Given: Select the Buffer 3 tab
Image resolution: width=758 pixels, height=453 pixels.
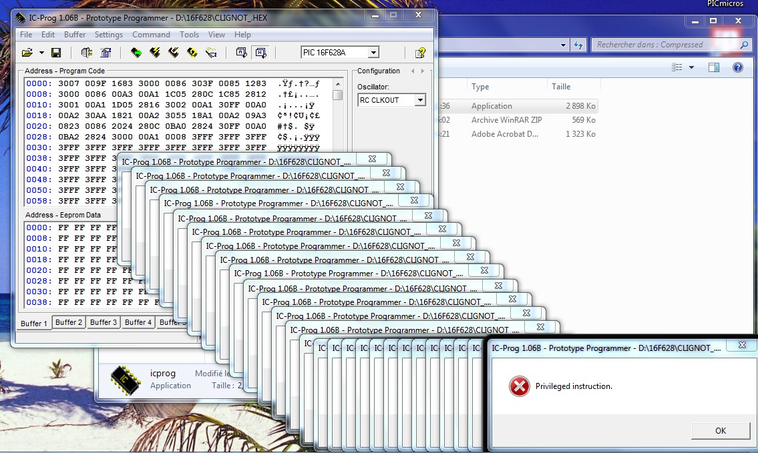Looking at the screenshot, I should tap(104, 322).
